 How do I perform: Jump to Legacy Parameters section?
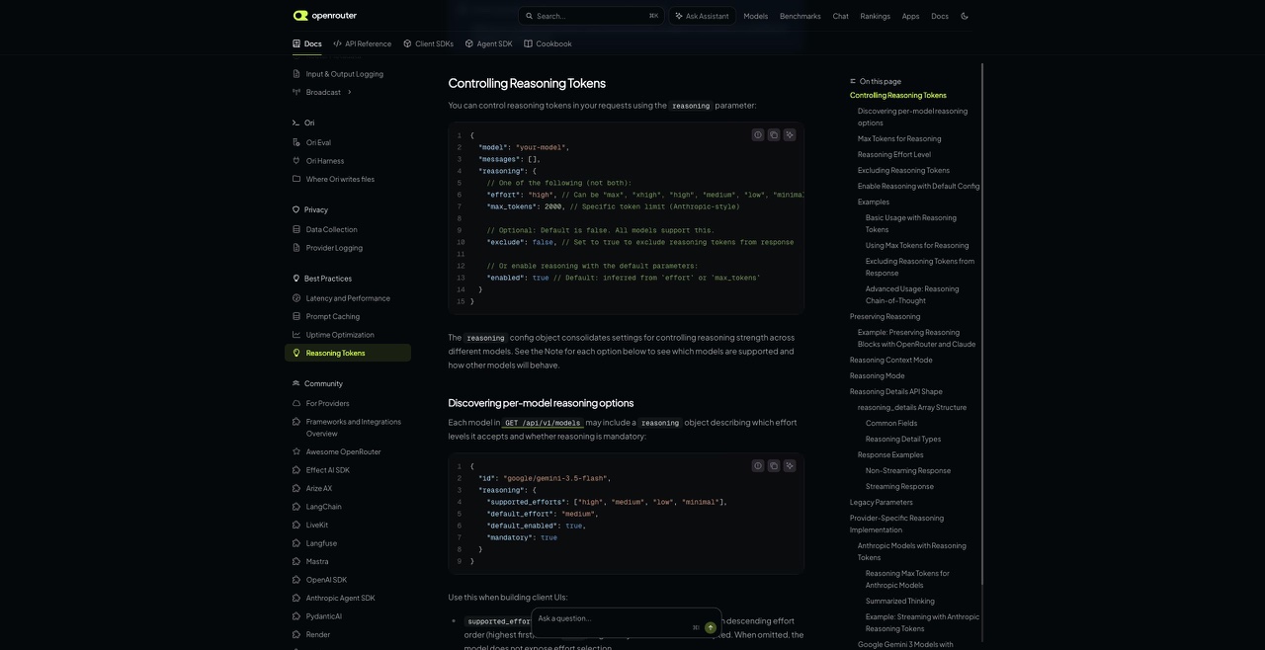[882, 502]
